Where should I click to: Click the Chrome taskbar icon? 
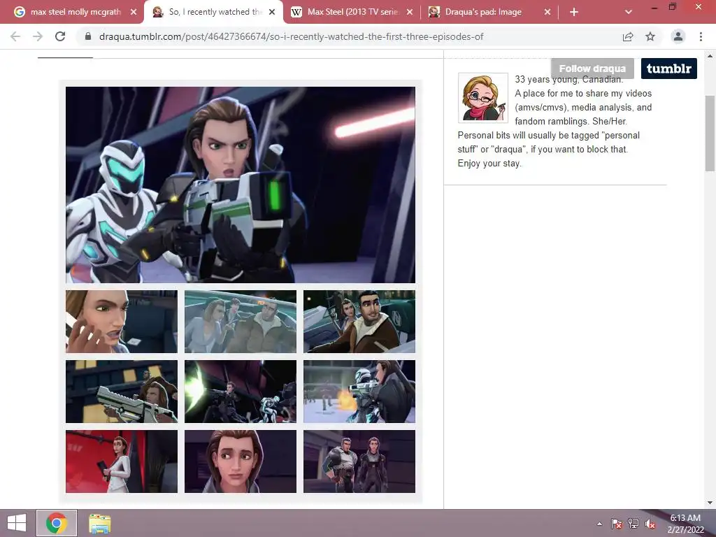57,523
